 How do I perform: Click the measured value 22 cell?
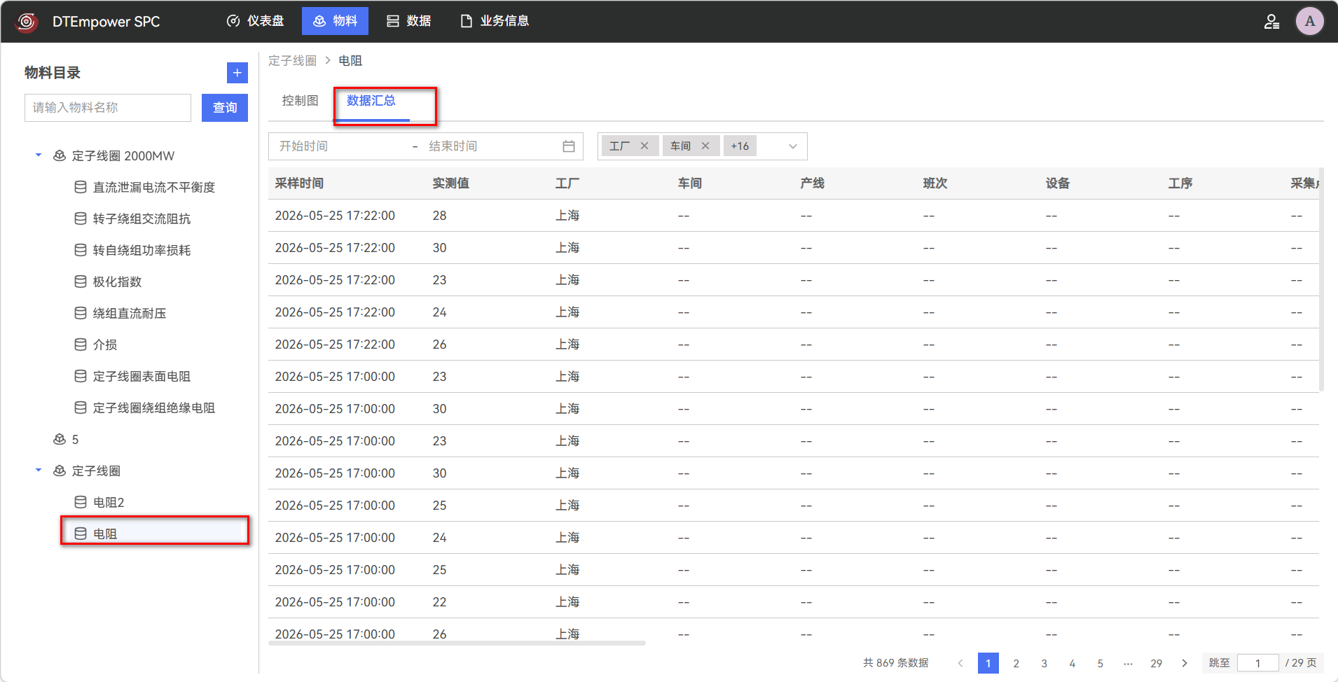[439, 602]
